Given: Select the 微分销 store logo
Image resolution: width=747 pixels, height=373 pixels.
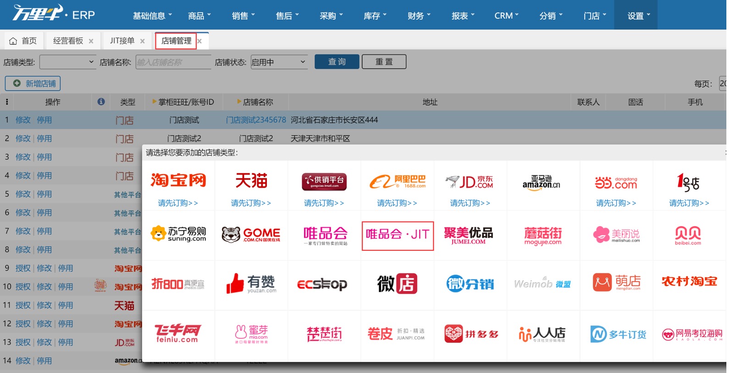Looking at the screenshot, I should 470,284.
